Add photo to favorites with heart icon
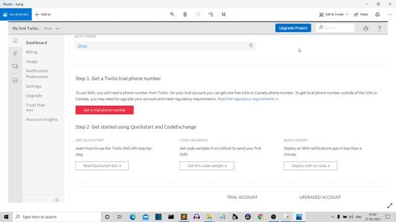 click(198, 14)
